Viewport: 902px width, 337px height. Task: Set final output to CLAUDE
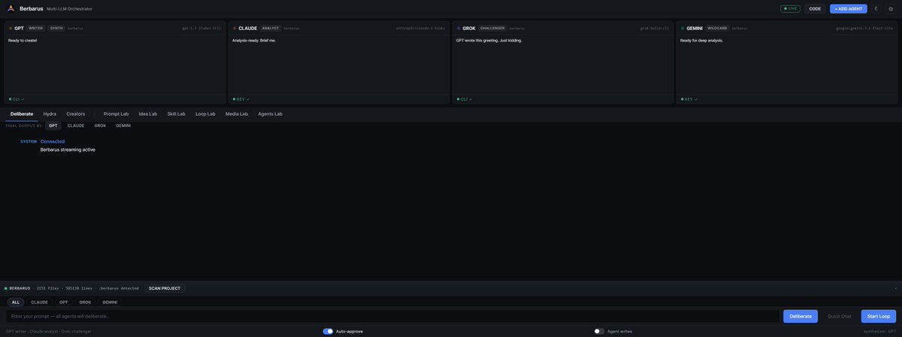tap(76, 125)
